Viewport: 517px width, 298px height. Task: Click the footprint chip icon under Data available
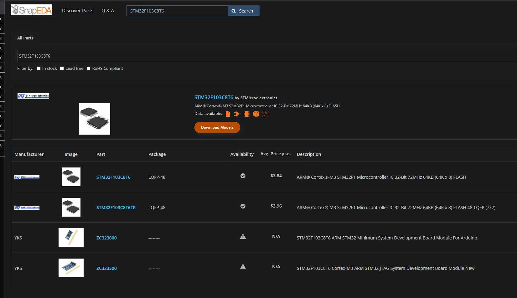tap(247, 114)
